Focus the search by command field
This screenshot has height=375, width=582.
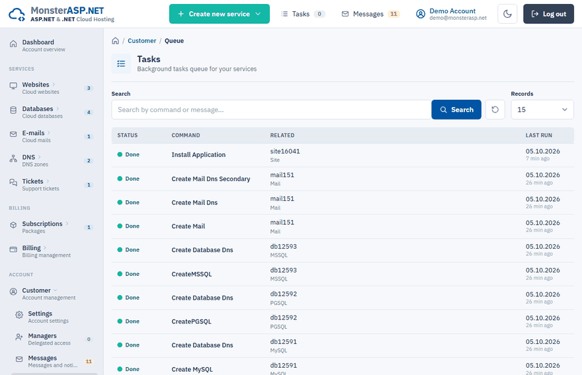[271, 110]
